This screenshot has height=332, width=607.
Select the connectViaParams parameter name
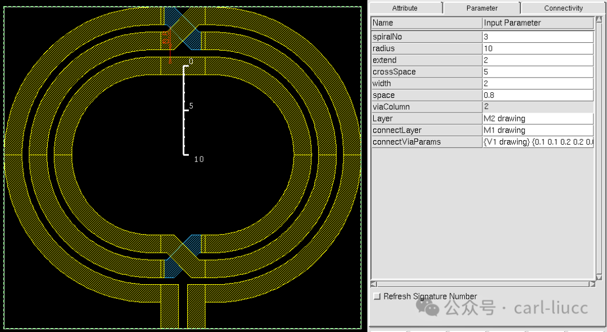coord(427,142)
